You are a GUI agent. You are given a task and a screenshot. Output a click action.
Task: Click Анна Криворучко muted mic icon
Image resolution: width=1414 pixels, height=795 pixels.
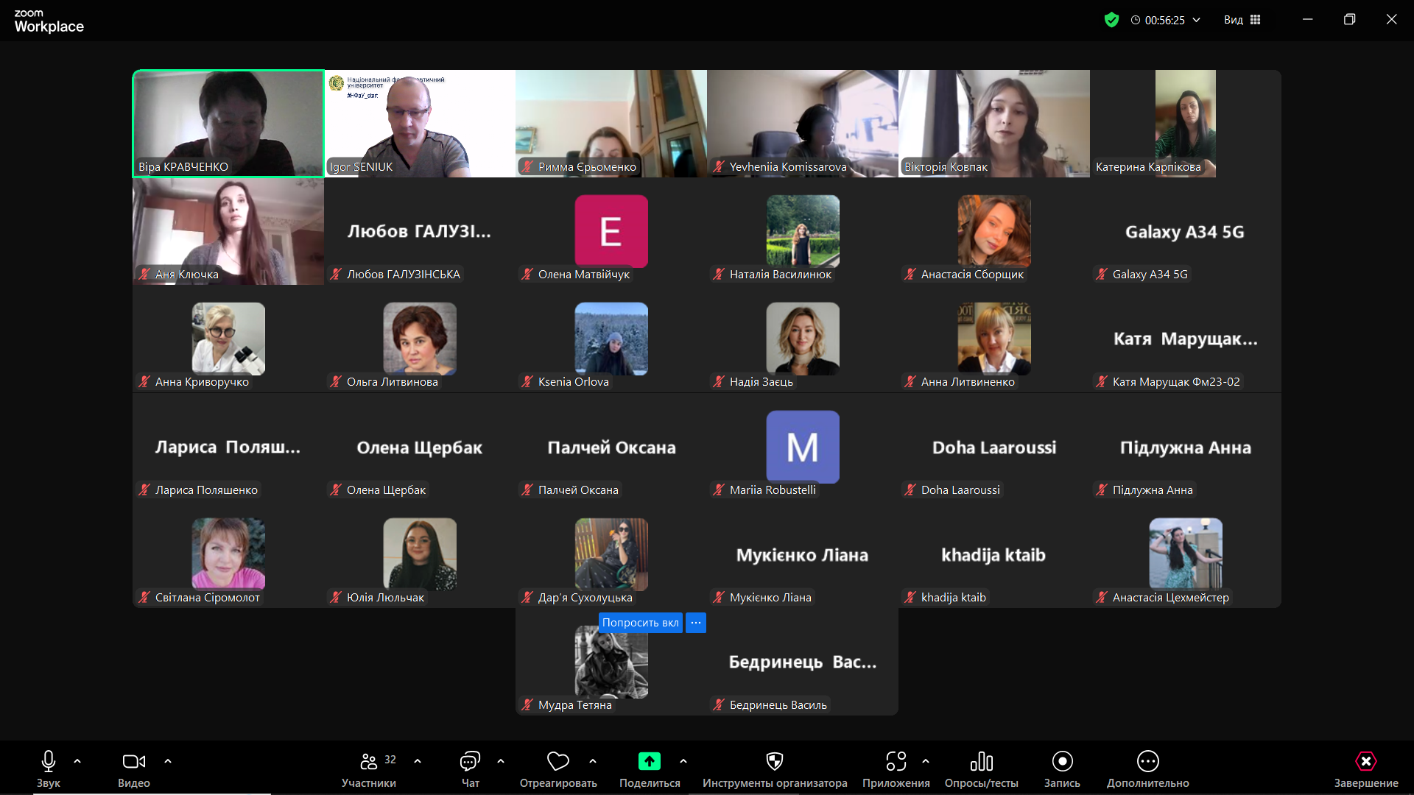144,382
